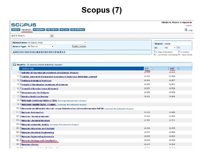Open My Settings tab
203x152 pixels.
pos(78,30)
